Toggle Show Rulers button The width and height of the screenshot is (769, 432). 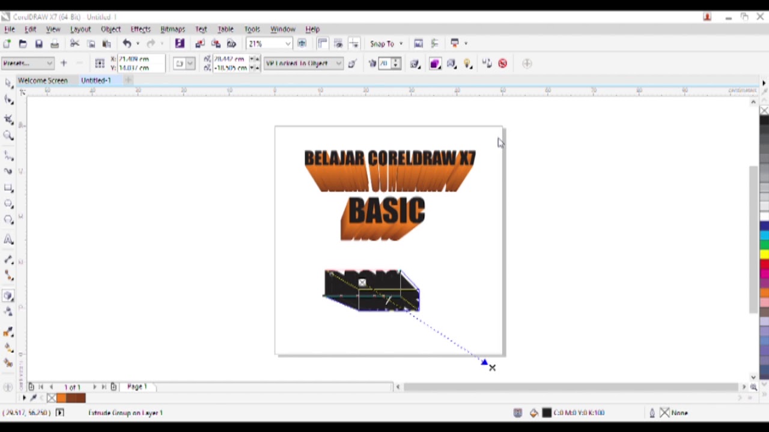323,44
